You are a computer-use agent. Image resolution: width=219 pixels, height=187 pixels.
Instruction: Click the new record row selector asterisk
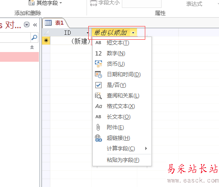tap(46, 41)
